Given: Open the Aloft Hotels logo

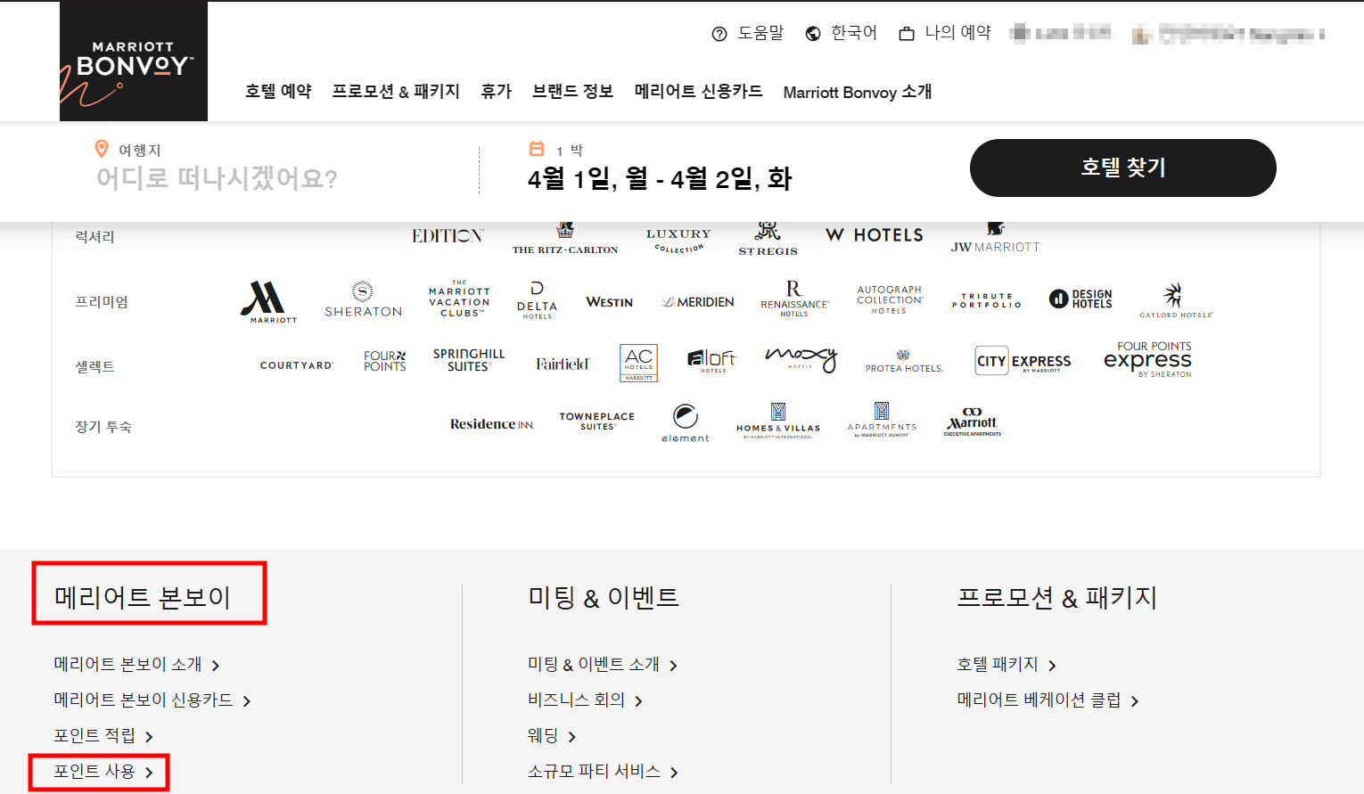Looking at the screenshot, I should (x=711, y=361).
